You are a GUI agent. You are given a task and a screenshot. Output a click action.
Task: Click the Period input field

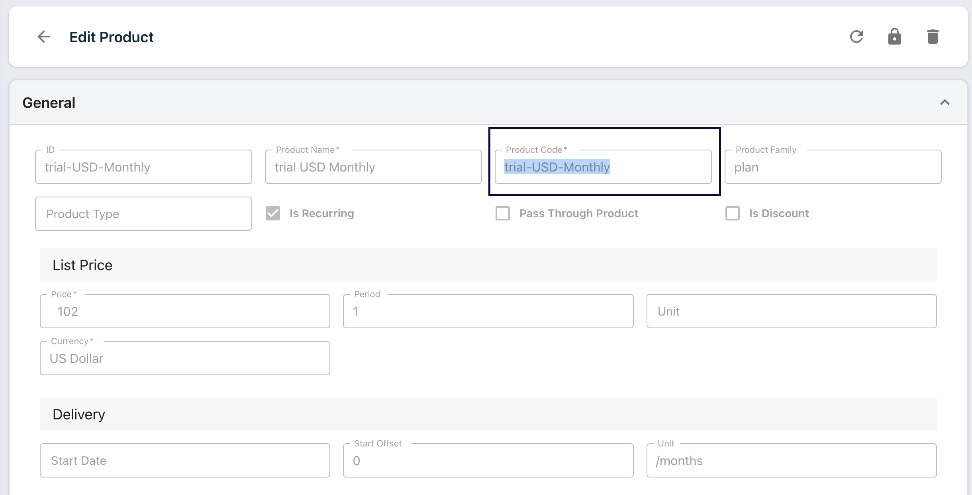point(488,311)
